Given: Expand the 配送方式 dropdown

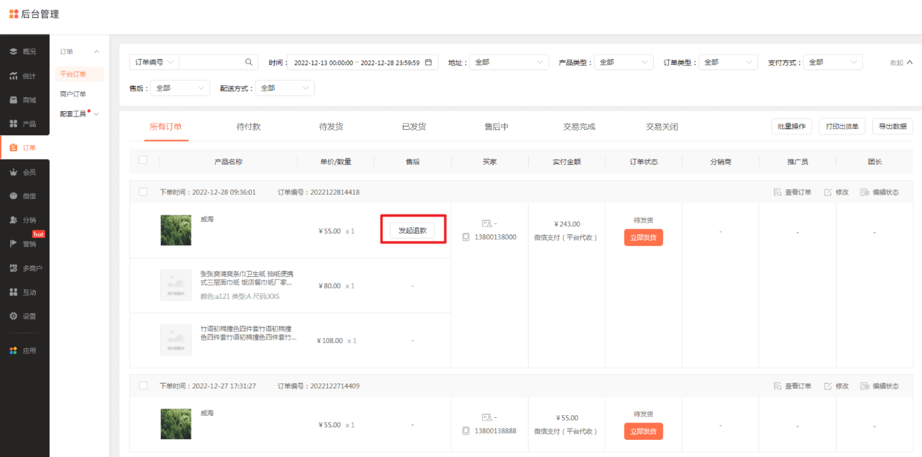Looking at the screenshot, I should coord(285,88).
